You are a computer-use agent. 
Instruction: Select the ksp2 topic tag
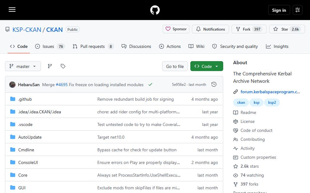(x=272, y=103)
